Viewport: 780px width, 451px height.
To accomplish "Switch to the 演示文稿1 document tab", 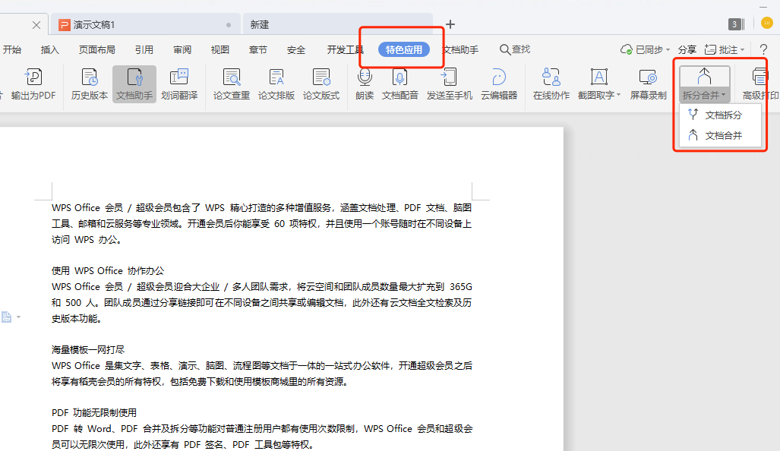I will coord(137,25).
